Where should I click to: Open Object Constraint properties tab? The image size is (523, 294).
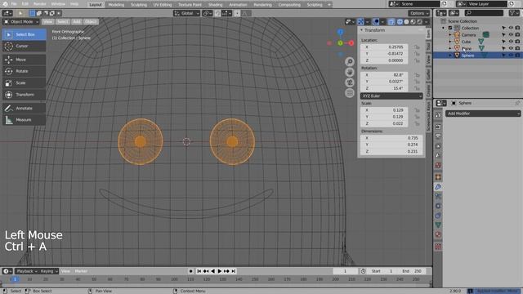click(x=438, y=216)
